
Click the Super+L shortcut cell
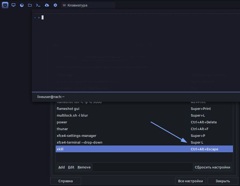point(198,115)
